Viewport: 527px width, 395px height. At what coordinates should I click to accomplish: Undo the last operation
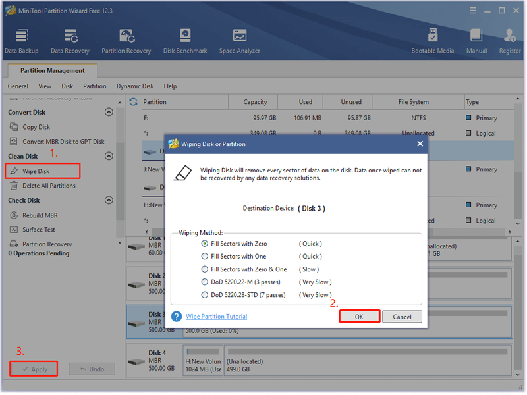click(92, 369)
